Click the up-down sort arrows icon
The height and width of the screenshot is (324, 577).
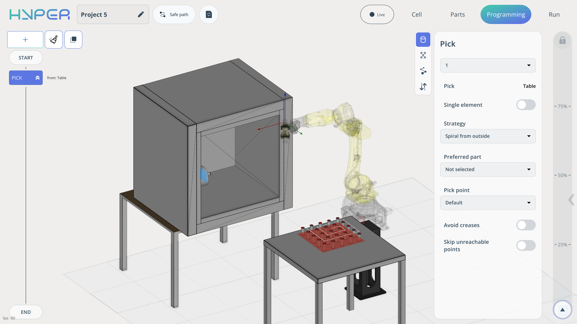[423, 87]
